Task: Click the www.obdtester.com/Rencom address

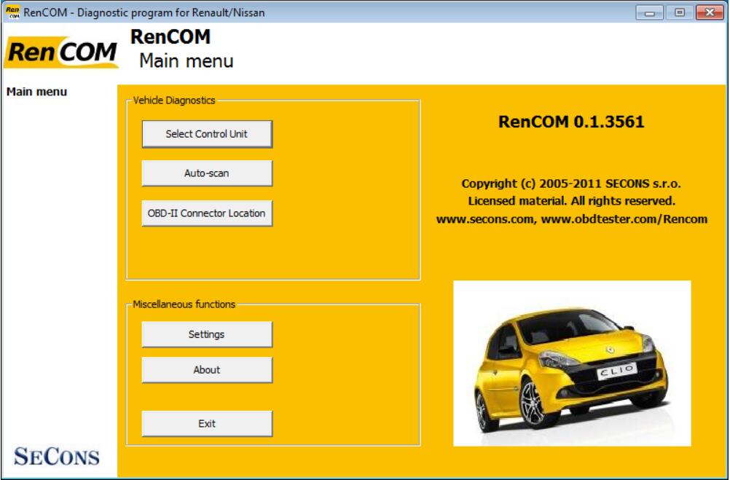Action: point(624,219)
